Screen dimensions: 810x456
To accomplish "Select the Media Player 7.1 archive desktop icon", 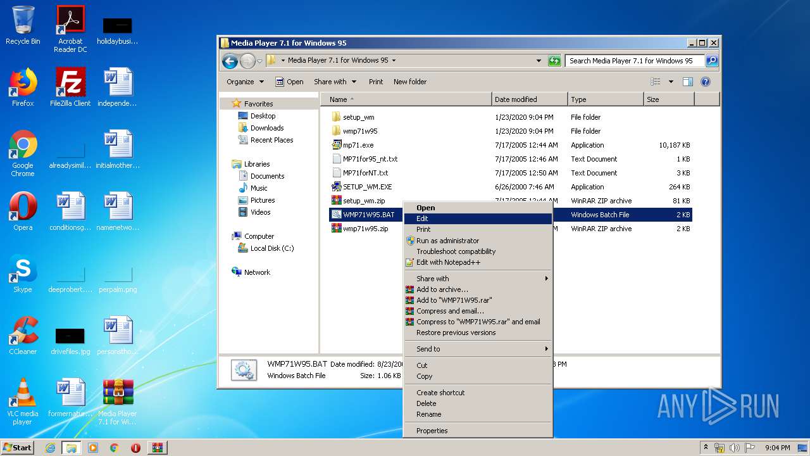I will click(118, 402).
